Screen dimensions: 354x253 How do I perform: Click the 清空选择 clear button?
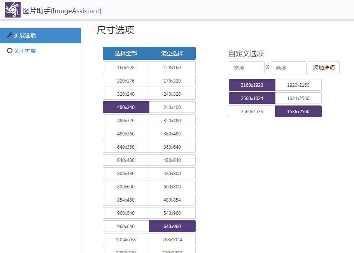coord(172,53)
